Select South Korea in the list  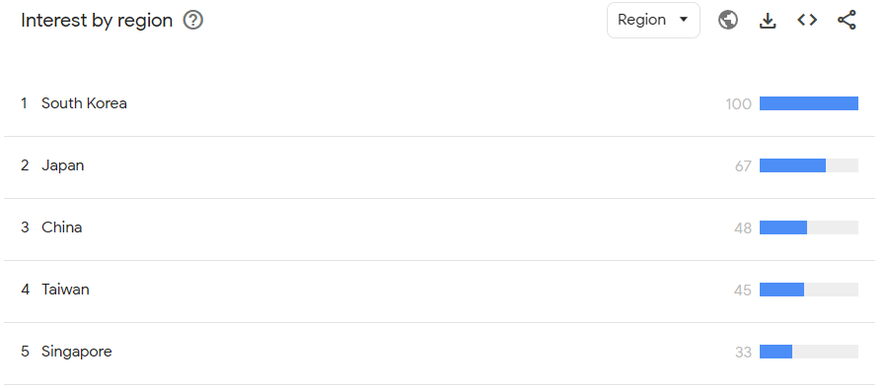[x=84, y=103]
